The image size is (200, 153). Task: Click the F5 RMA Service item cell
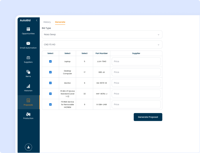[67, 104]
